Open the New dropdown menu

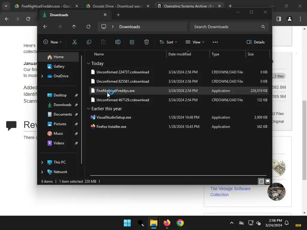point(52,42)
